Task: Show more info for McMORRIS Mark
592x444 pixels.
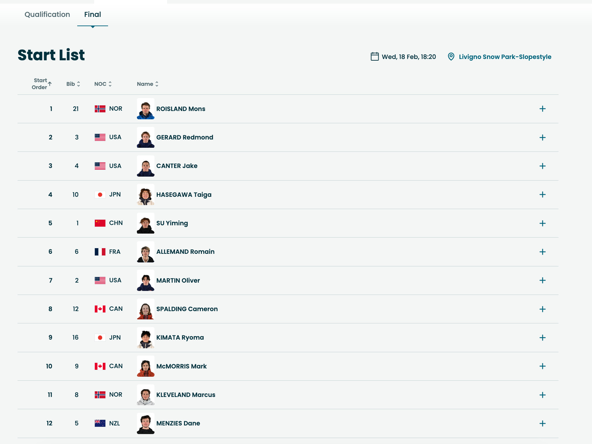Action: 542,366
